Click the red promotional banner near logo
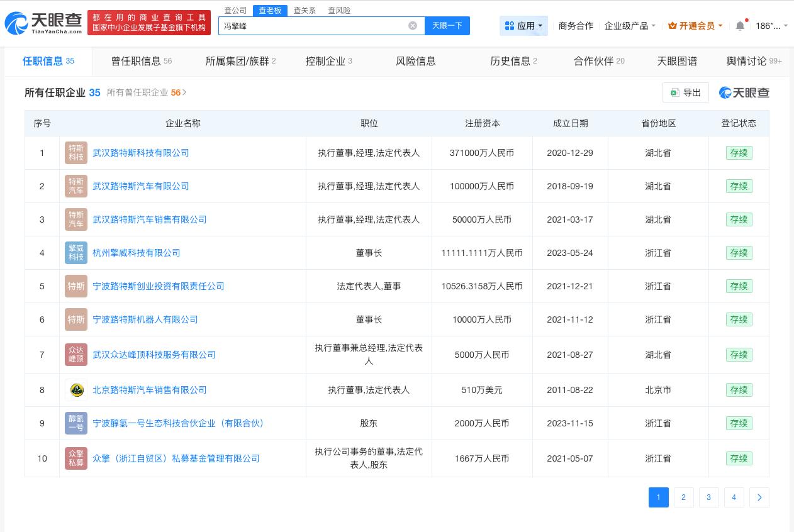 [149, 23]
